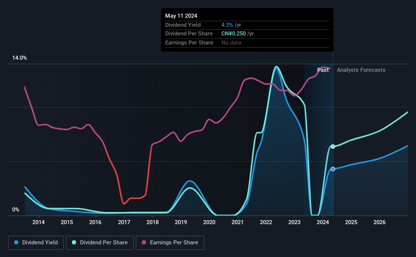Click the tooltip Dividend Per Share row label
The height and width of the screenshot is (257, 416).
click(189, 34)
